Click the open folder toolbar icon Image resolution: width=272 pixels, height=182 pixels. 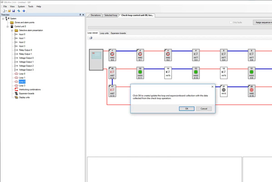click(10, 11)
